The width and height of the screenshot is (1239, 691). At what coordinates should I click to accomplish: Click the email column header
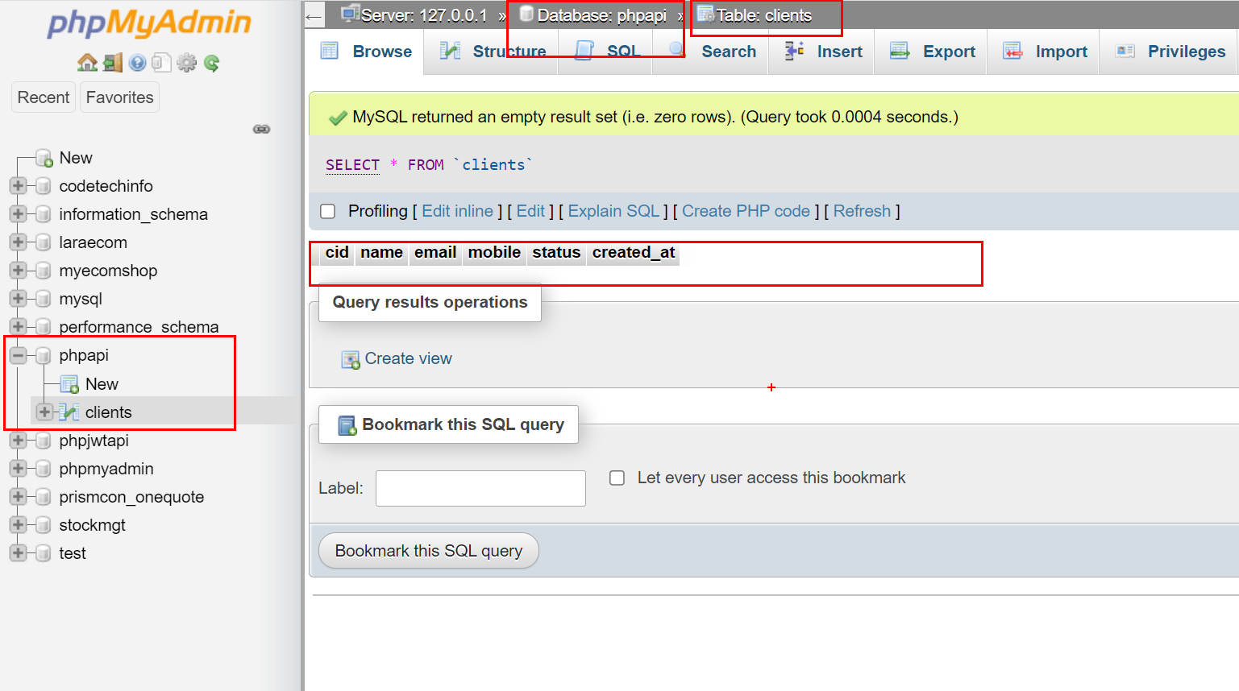[435, 253]
